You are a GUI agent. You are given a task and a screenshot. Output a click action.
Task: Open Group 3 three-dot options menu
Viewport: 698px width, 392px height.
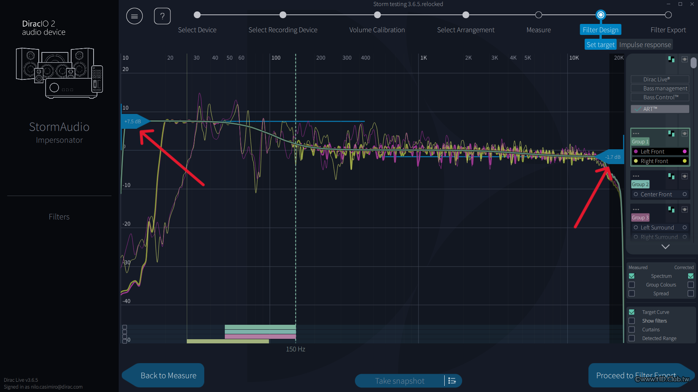(x=636, y=209)
